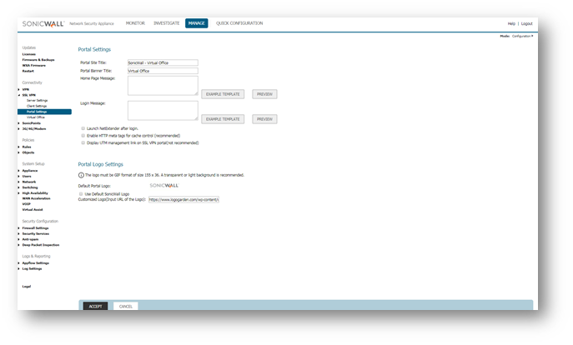Check Display UTM management link option
The image size is (573, 345).
(83, 142)
